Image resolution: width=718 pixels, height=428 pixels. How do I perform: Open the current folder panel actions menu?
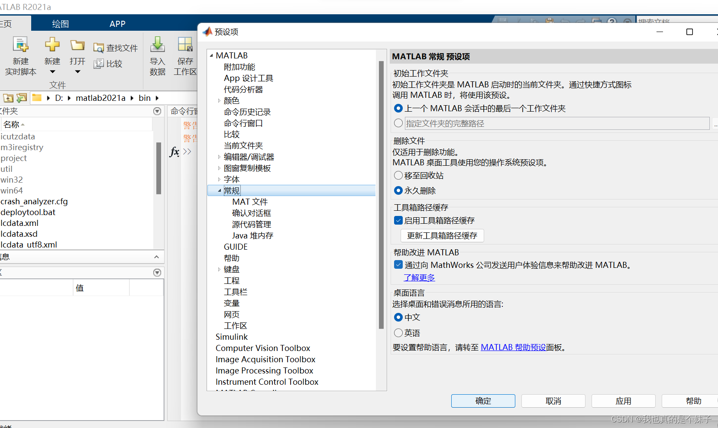[x=157, y=111]
